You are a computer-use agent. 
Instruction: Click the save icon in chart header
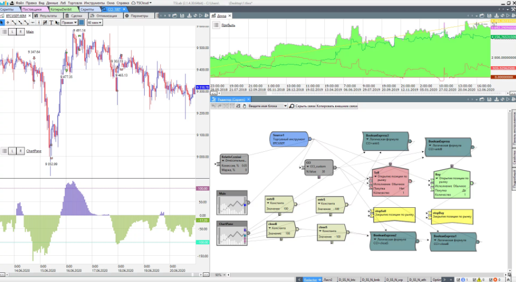click(182, 15)
